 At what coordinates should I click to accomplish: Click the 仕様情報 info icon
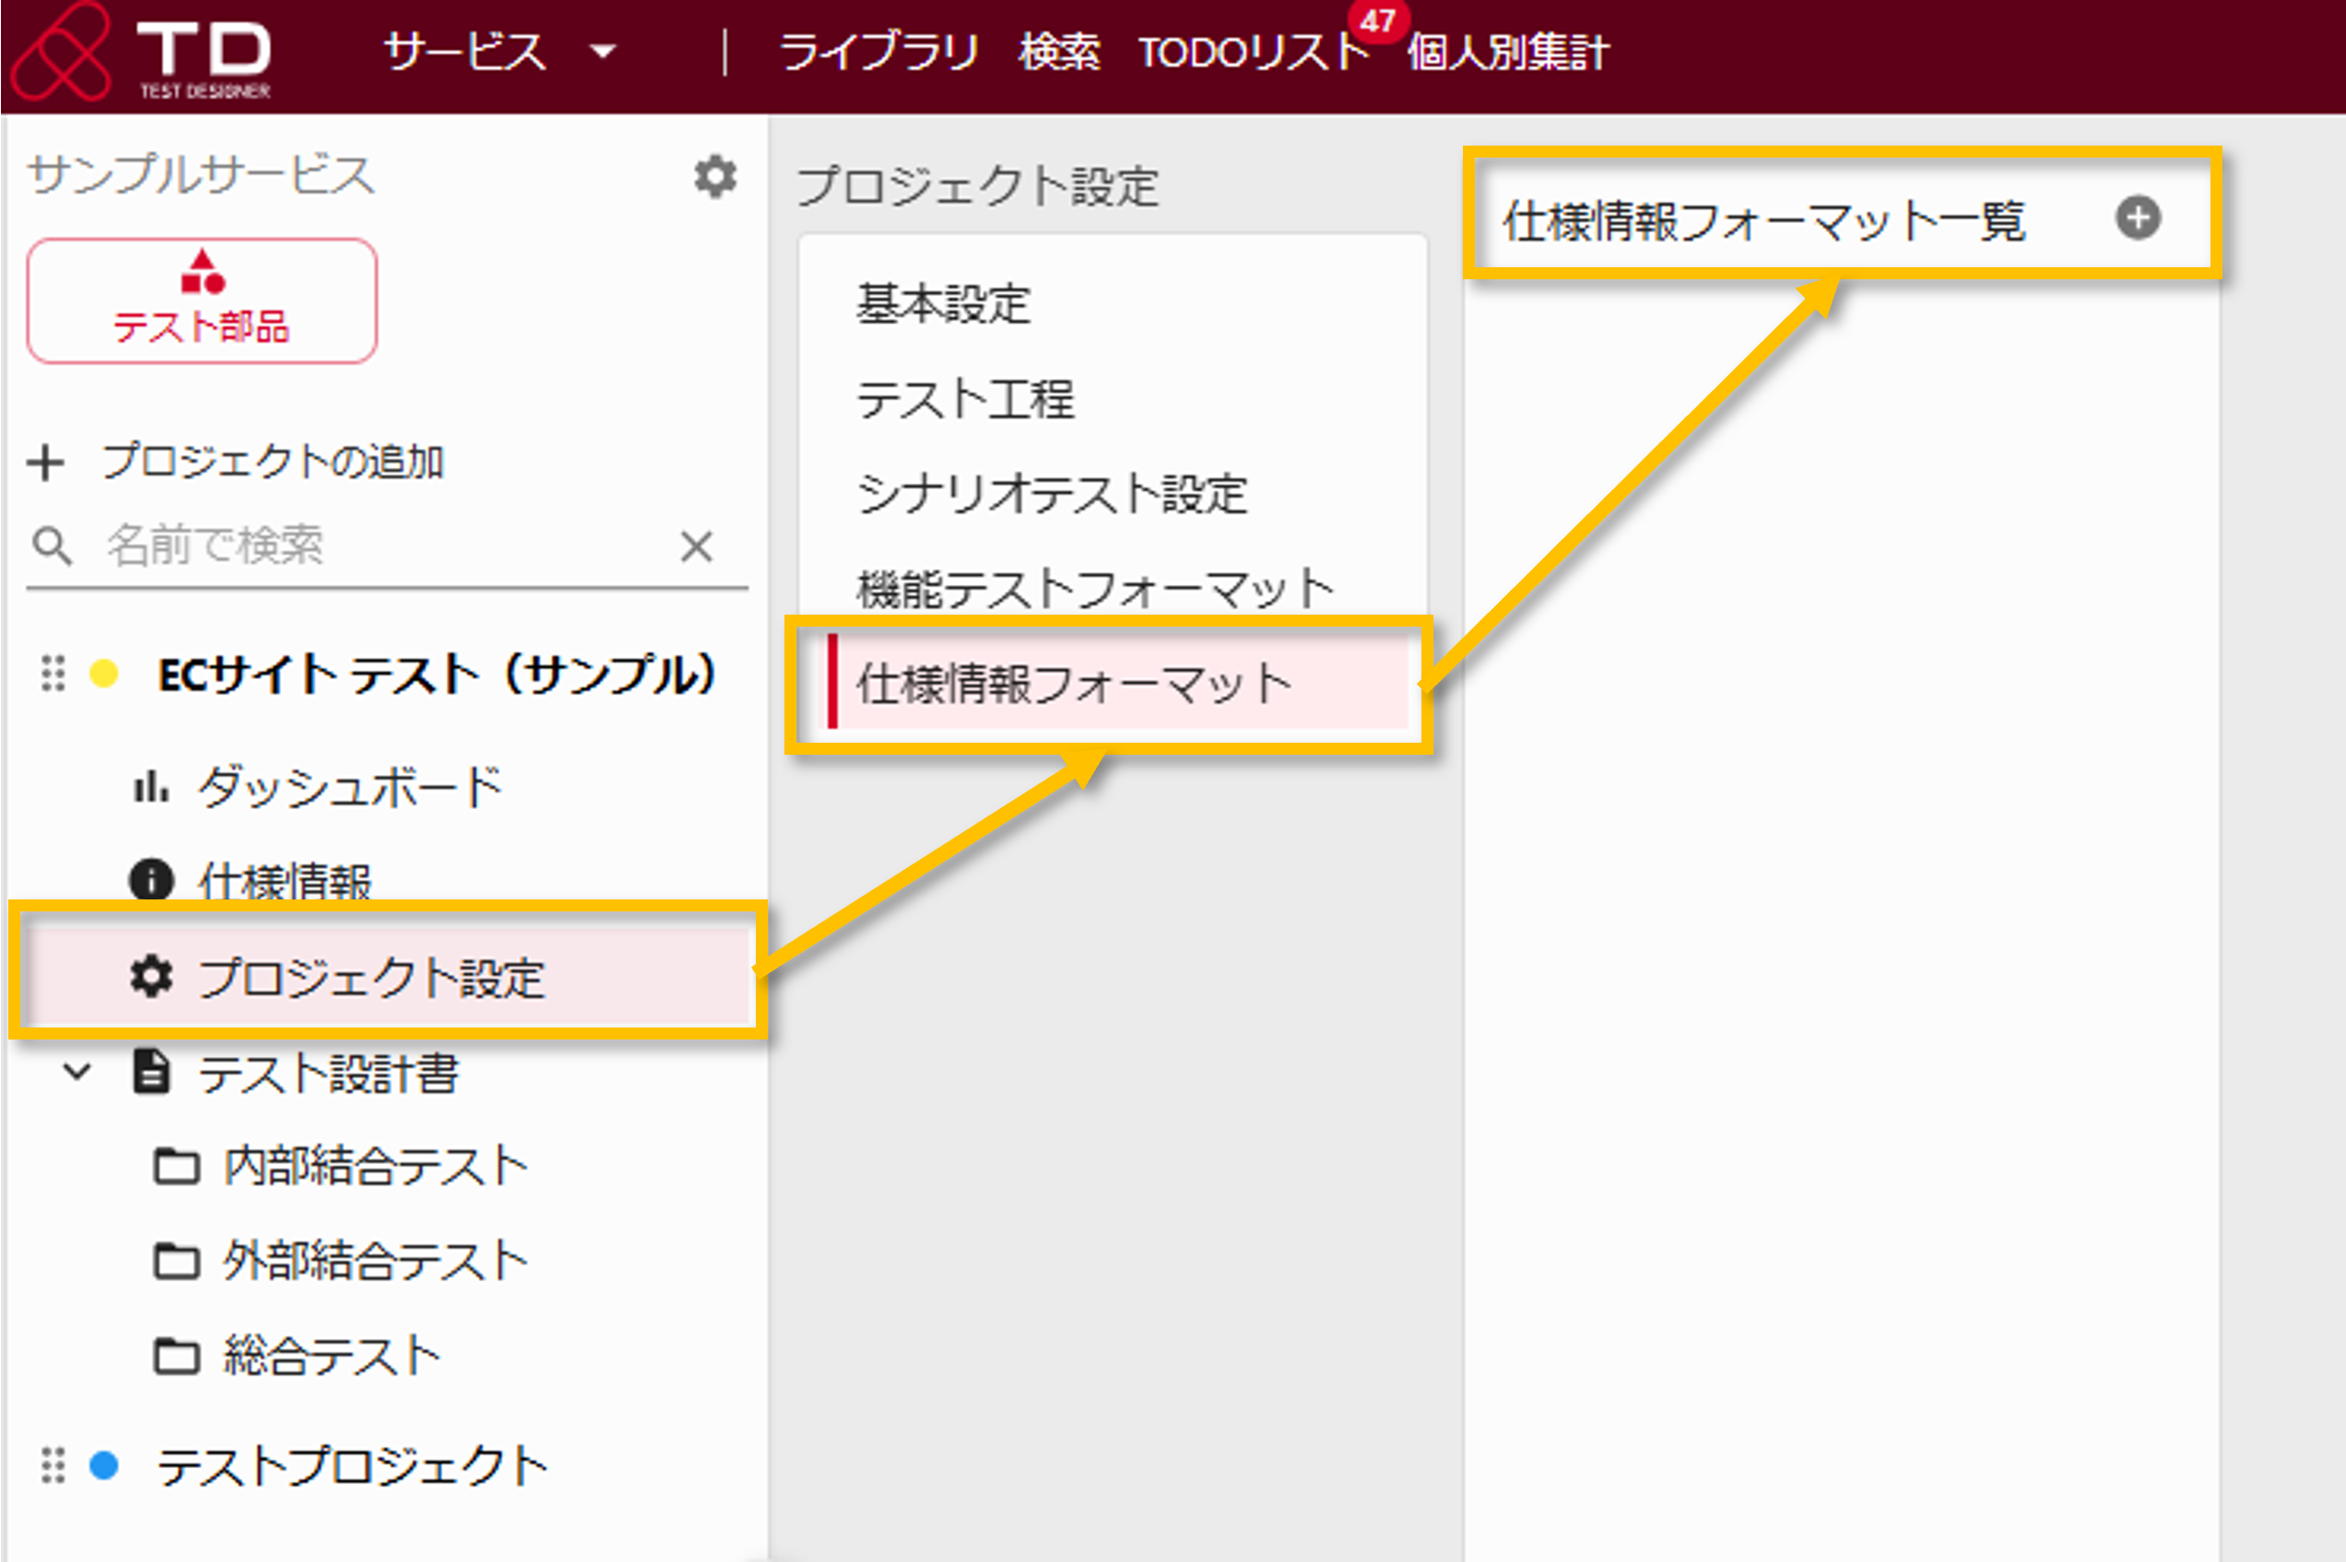coord(151,881)
